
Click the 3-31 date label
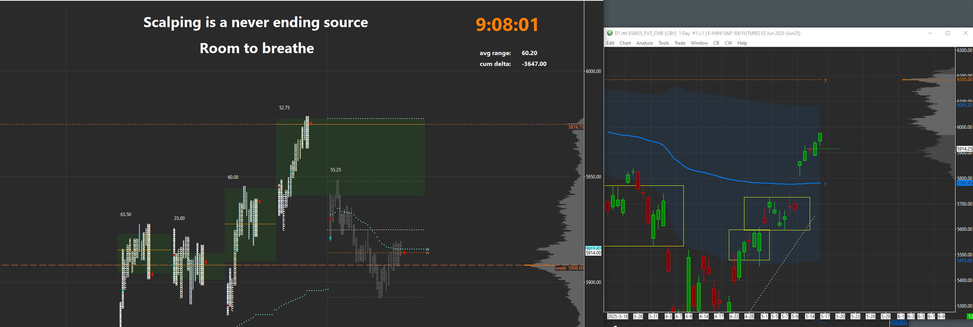click(x=653, y=317)
